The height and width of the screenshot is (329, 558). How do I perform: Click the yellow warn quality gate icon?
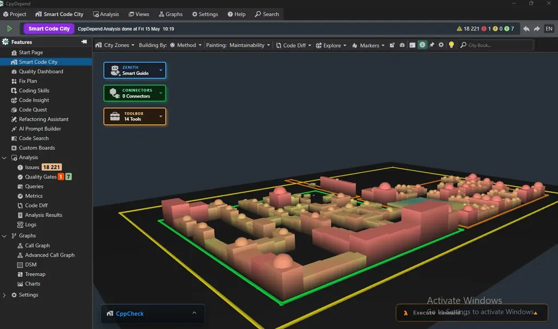495,29
